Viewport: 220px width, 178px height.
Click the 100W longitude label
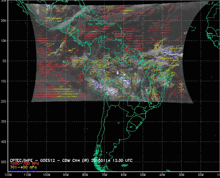click(x=47, y=175)
